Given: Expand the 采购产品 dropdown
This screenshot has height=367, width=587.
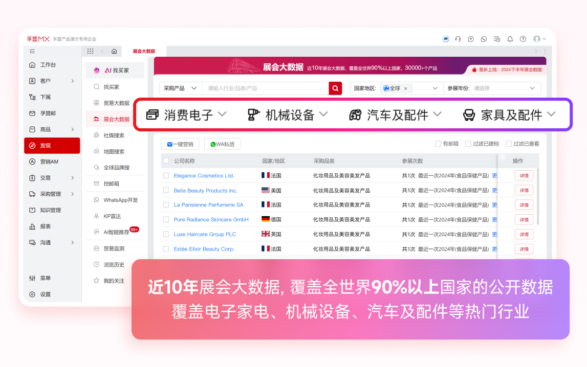Looking at the screenshot, I should (x=180, y=88).
